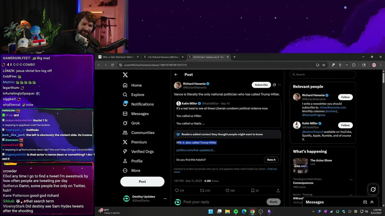This screenshot has height=216, width=385.
Task: Open Microsoft Edge from taskbar
Action: [x=244, y=211]
